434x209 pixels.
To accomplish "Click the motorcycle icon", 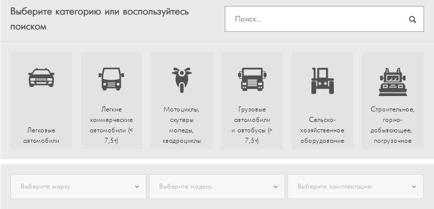I will tap(182, 80).
